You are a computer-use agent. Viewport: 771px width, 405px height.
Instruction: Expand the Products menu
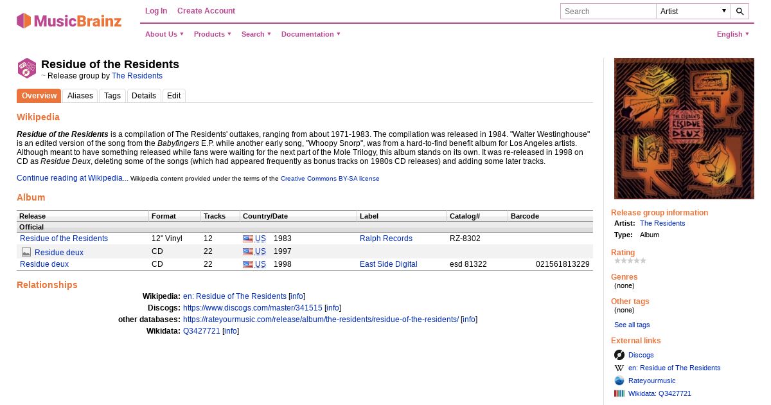(x=213, y=34)
